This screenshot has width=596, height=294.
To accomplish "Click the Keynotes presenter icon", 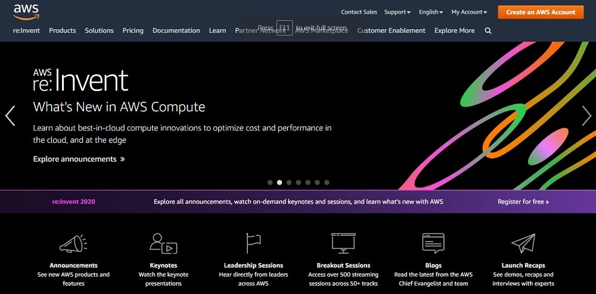I will (x=163, y=243).
